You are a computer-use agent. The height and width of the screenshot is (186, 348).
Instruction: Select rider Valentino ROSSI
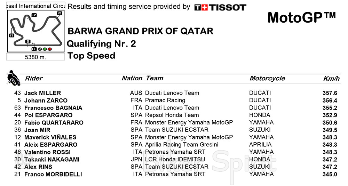[47, 152]
